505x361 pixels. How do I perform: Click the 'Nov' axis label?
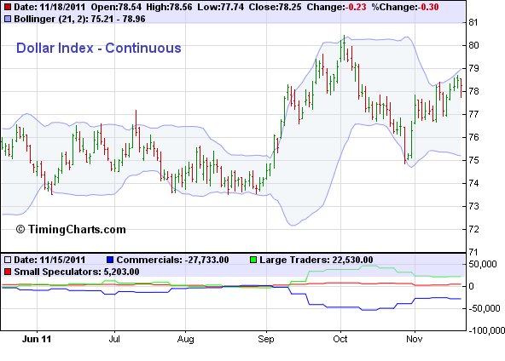415,339
